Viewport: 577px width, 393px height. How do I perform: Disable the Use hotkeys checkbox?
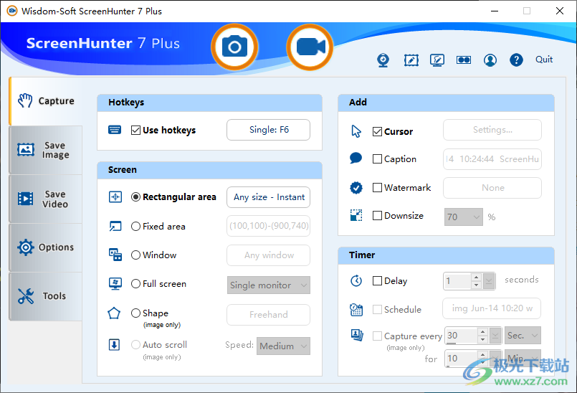(135, 130)
